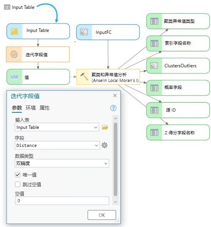
Task: Enable the 跳过空值 checkbox
Action: pyautogui.click(x=18, y=184)
